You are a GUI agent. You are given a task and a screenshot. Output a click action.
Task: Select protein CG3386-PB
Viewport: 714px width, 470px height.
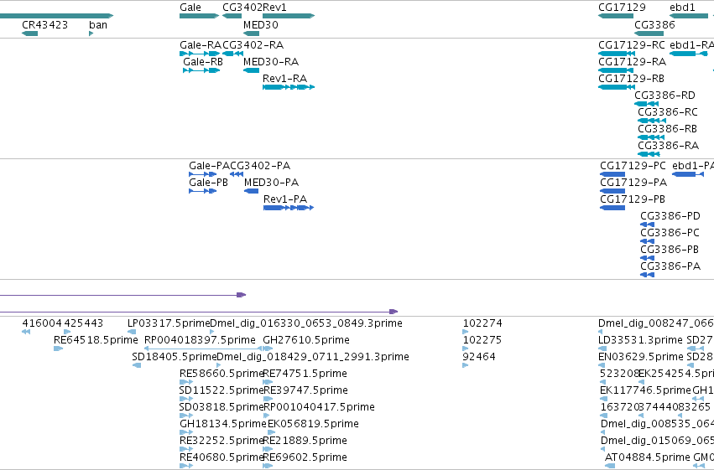pos(647,258)
